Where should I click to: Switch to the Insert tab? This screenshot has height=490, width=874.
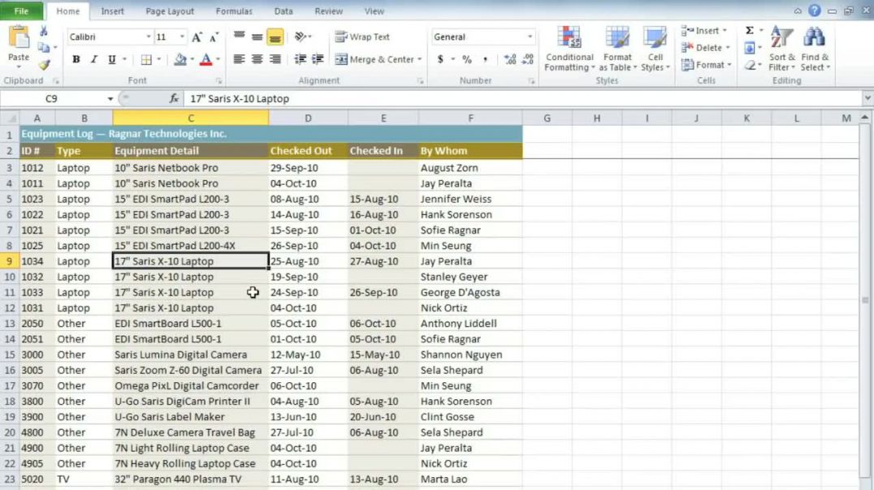click(112, 11)
